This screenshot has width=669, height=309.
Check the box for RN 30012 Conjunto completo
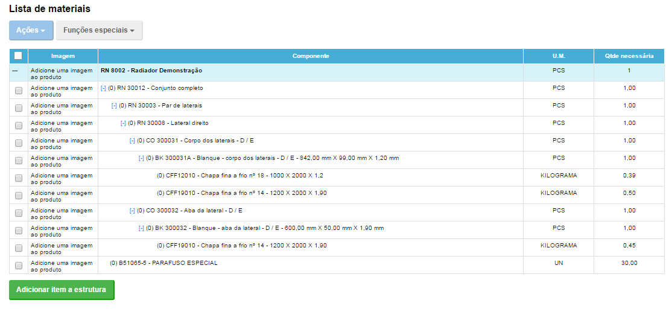click(x=19, y=91)
